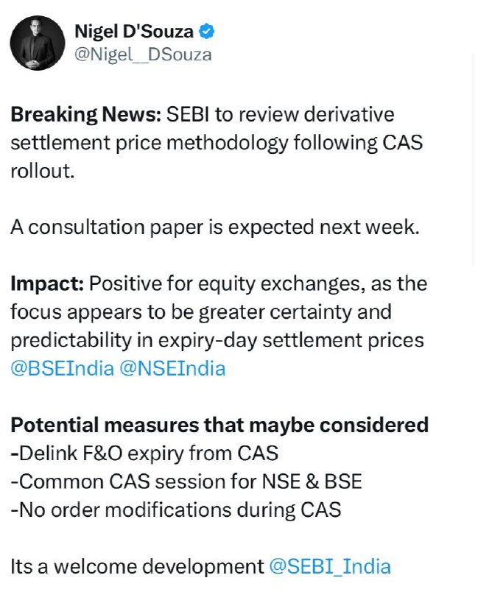Viewport: 478px width, 589px height.
Task: Click the vertical scrollbar on the right edge
Action: [x=474, y=158]
